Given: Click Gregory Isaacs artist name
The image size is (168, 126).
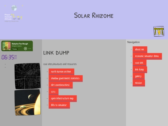Looking at the screenshot, I should coord(16,46).
